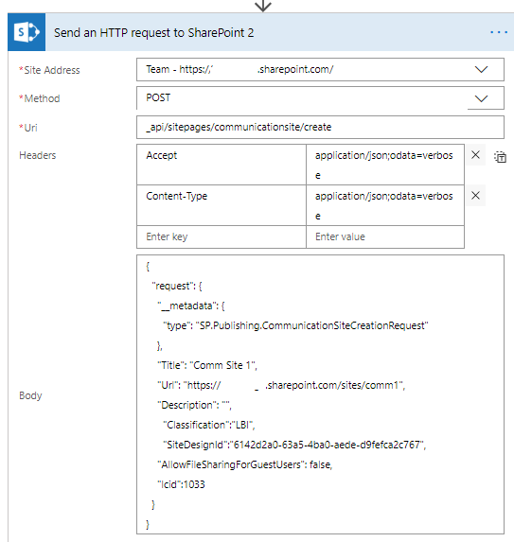Screen dimensions: 514x542
Task: Click the "Title": "Comm Site 1" body line
Action: [207, 365]
